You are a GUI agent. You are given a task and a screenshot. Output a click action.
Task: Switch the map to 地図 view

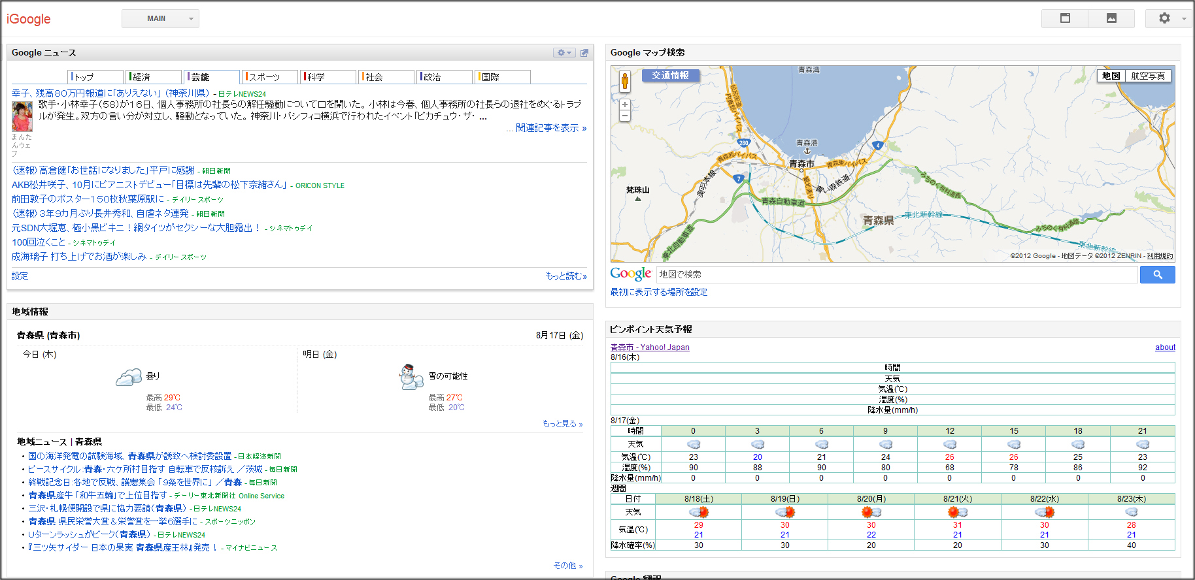coord(1111,76)
